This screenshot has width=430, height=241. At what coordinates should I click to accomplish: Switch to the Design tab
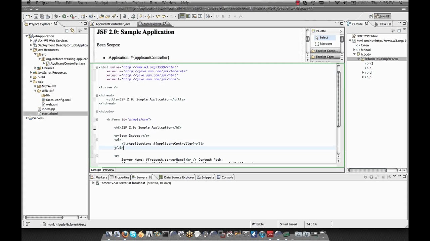coord(96,170)
